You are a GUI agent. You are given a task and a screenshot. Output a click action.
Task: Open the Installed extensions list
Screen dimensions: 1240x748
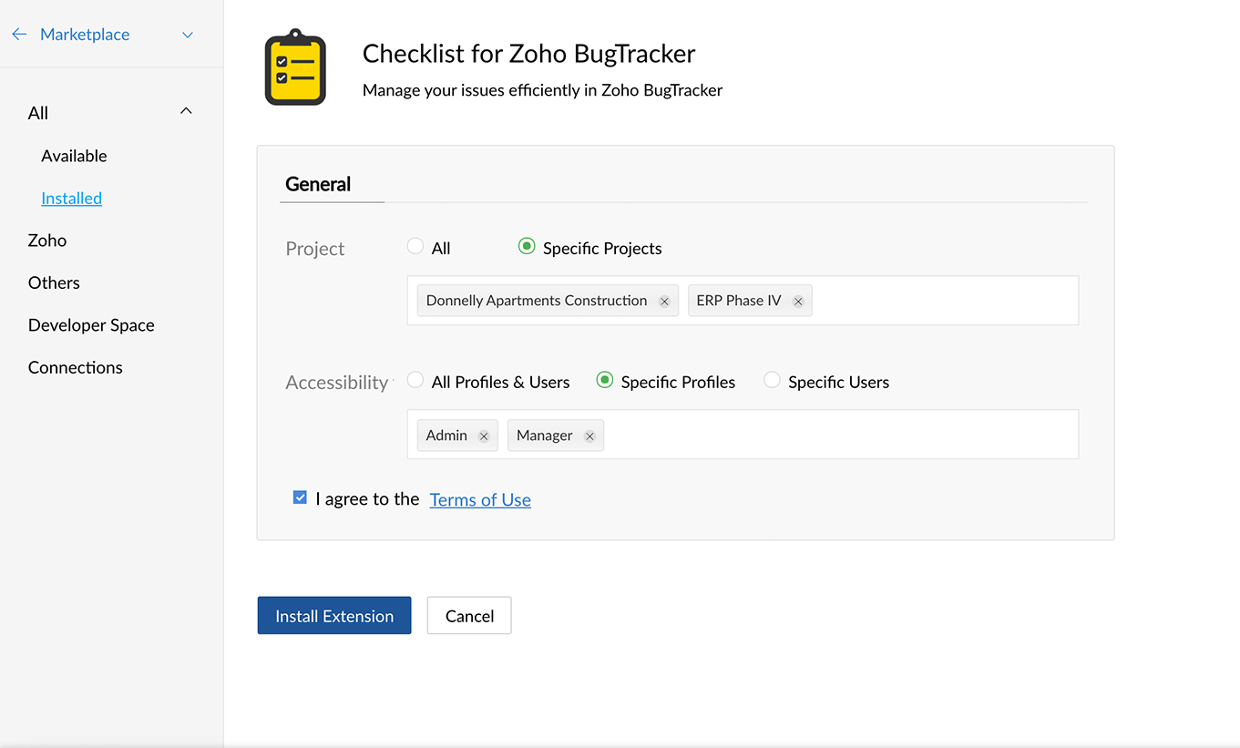pyautogui.click(x=71, y=198)
